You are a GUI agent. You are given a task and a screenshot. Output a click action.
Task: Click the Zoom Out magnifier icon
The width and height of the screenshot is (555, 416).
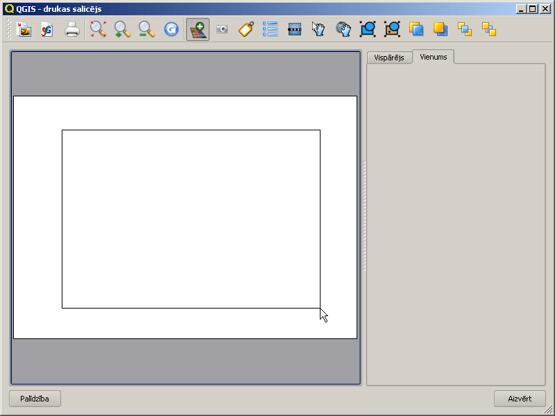click(146, 29)
